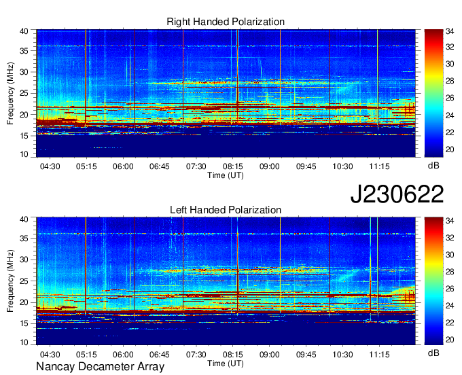Image resolution: width=462 pixels, height=375 pixels.
Task: Click the 30 MHz tick on right-handed plot
Action: pos(24,72)
